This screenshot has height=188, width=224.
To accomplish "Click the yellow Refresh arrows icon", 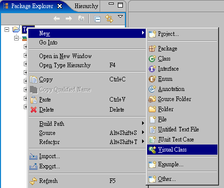I will [33, 181].
